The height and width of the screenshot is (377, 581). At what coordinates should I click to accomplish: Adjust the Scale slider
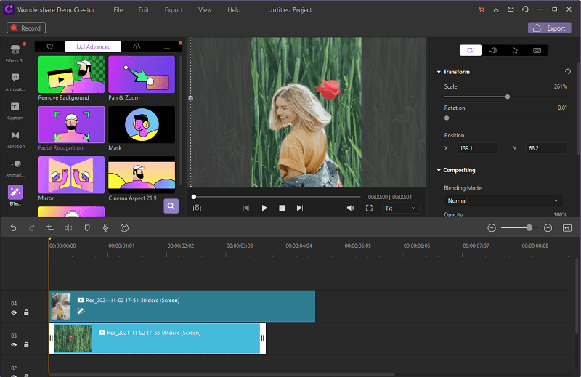tap(507, 97)
